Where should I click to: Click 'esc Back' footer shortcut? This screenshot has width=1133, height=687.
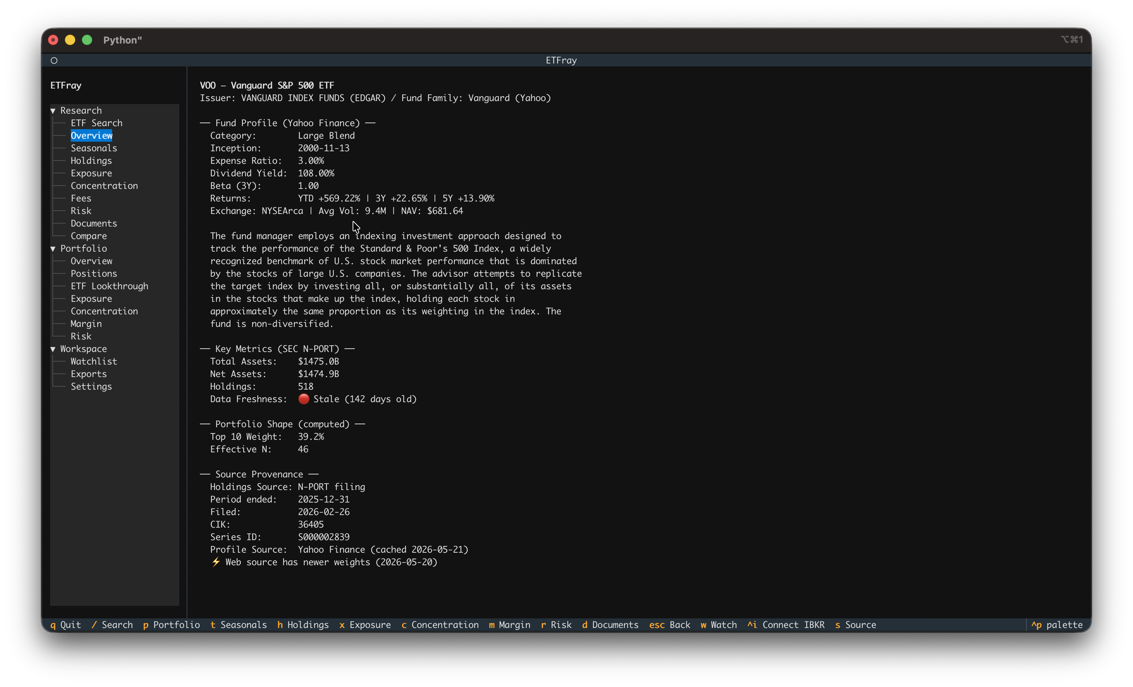coord(670,624)
